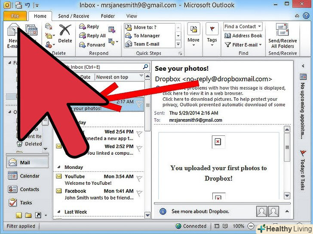The height and width of the screenshot is (234, 313).
Task: Click the Meeting reply icon
Action: (x=112, y=30)
